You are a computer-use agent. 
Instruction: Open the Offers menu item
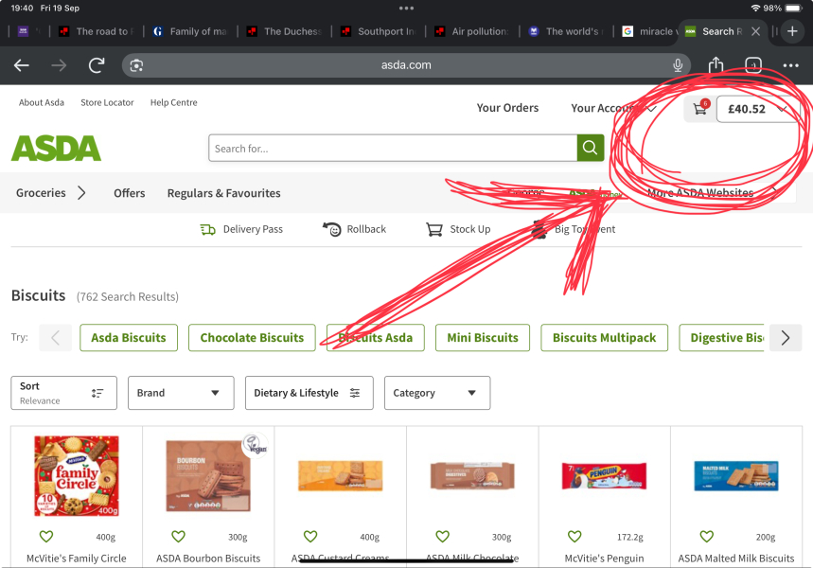tap(129, 193)
